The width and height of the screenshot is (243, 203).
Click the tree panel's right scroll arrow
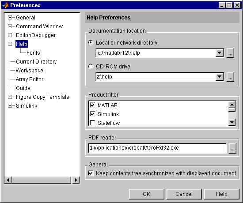pos(76,180)
